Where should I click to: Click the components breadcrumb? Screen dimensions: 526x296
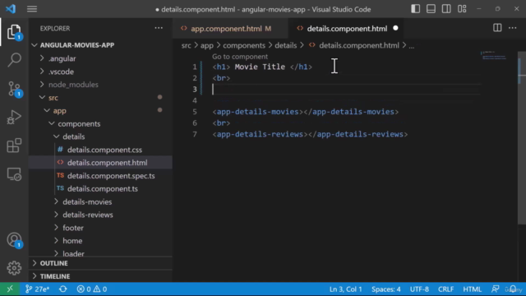[x=244, y=45]
